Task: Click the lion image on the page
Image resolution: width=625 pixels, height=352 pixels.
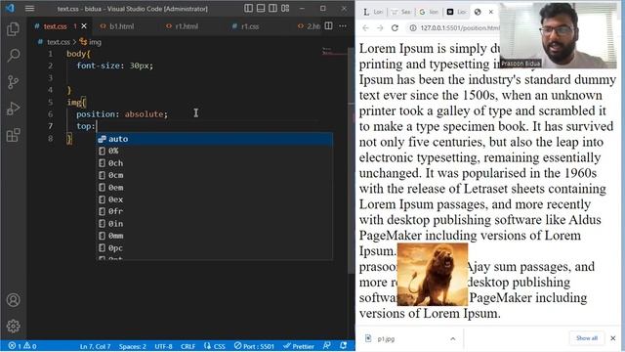Action: (x=433, y=274)
